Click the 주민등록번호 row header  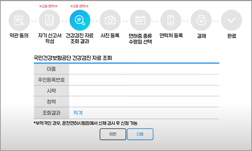[51, 80]
